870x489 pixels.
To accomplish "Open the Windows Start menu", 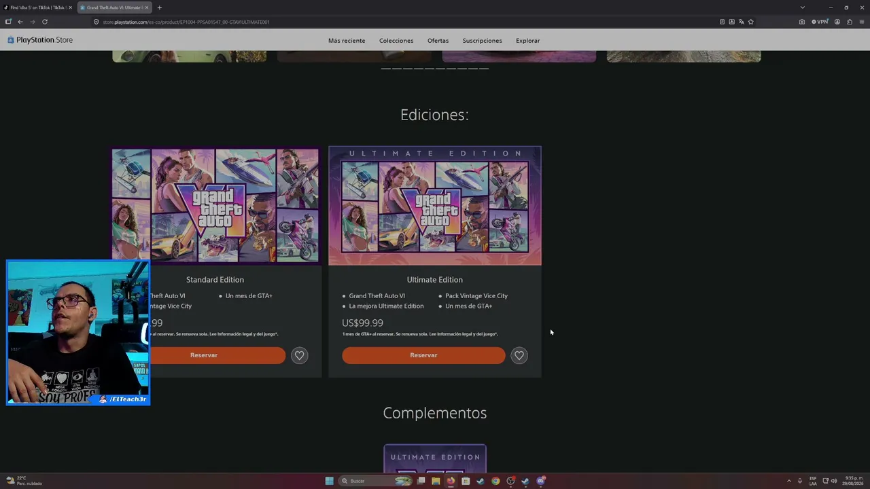I will pyautogui.click(x=330, y=481).
